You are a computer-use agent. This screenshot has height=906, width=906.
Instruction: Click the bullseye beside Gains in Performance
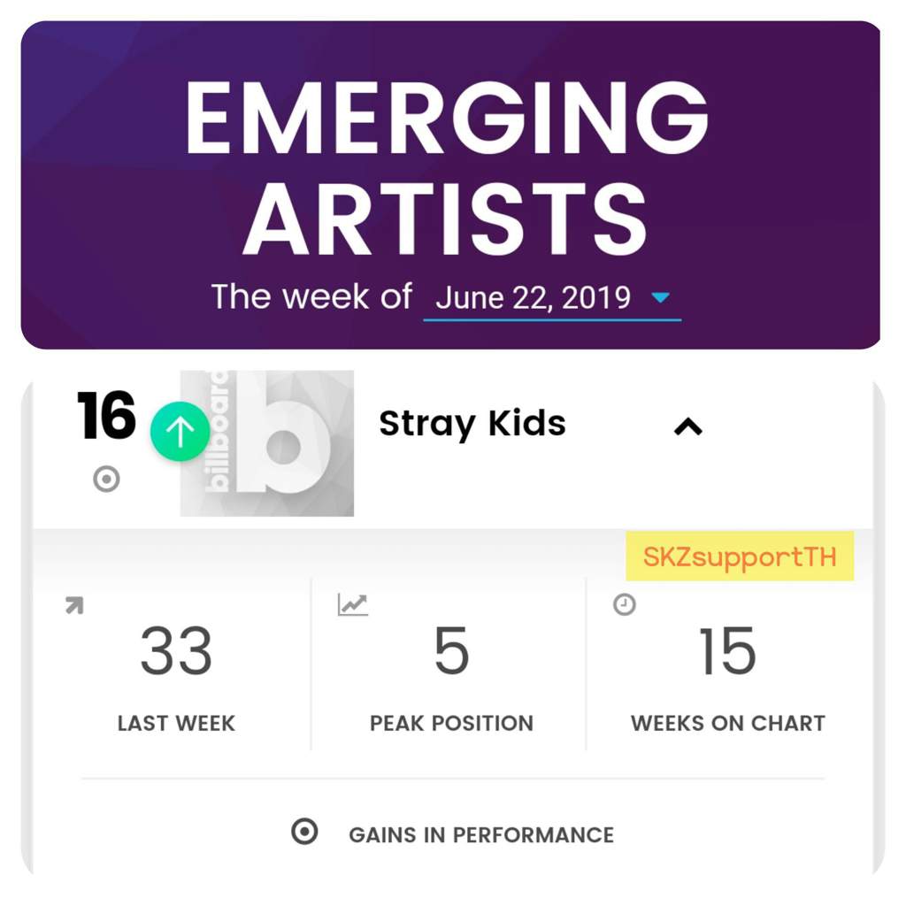[x=304, y=832]
